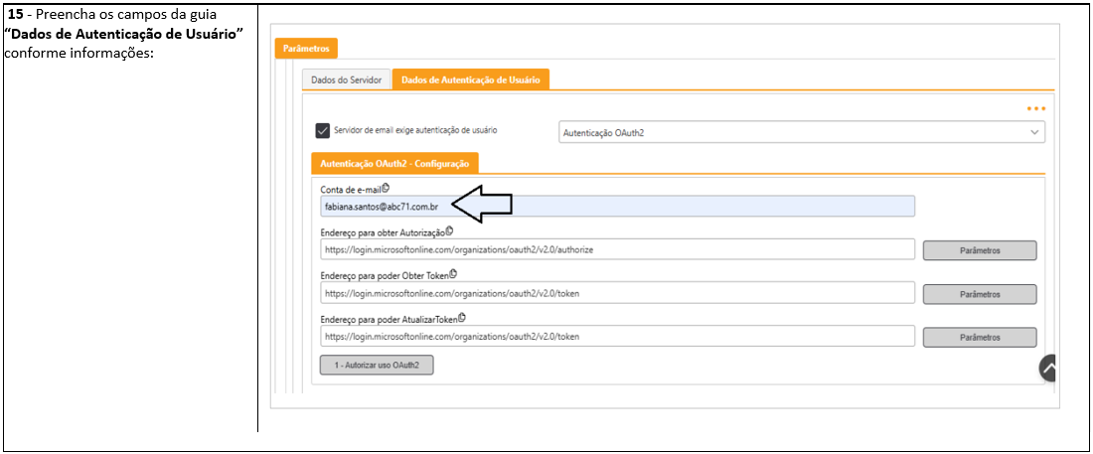Screen dimensions: 1093x454
Task: Open Autenticação OAuth2 - Configuração tab
Action: 395,162
